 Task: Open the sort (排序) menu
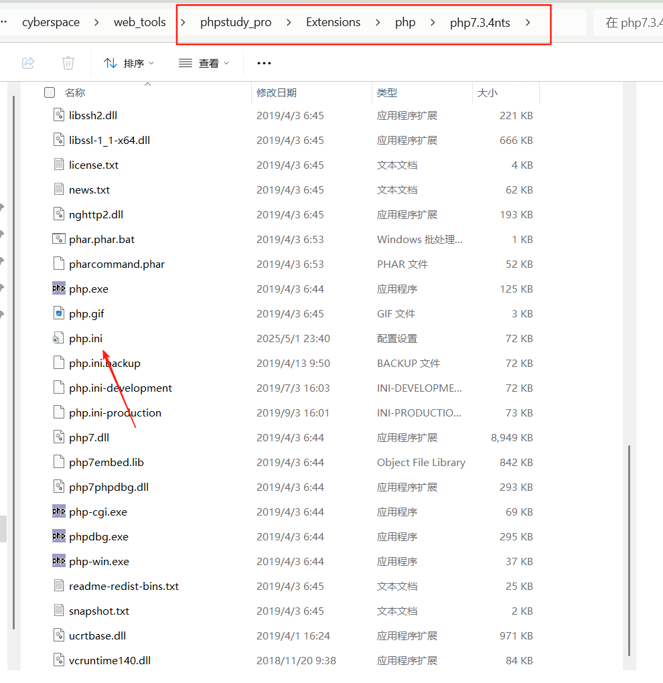point(129,63)
